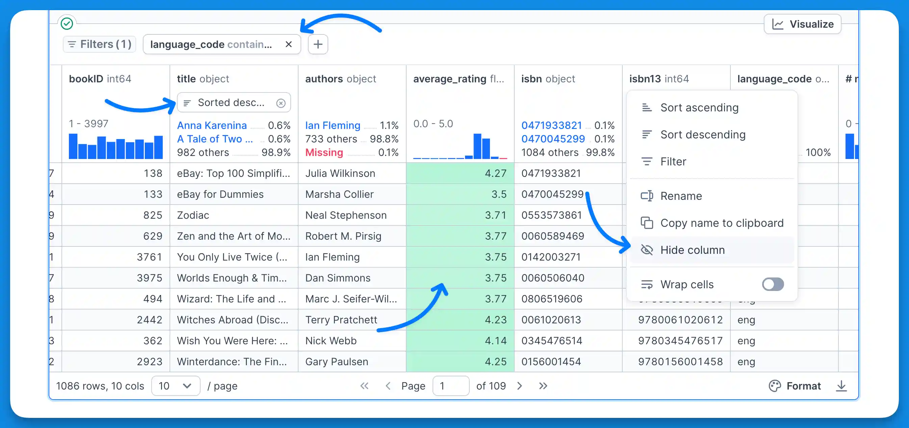Jump to the first page double arrow
Viewport: 909px width, 428px height.
click(x=364, y=386)
